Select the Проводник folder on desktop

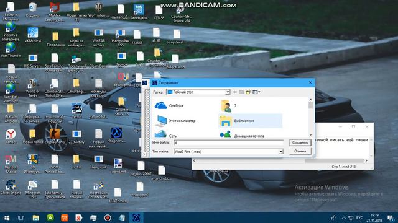pyautogui.click(x=56, y=39)
